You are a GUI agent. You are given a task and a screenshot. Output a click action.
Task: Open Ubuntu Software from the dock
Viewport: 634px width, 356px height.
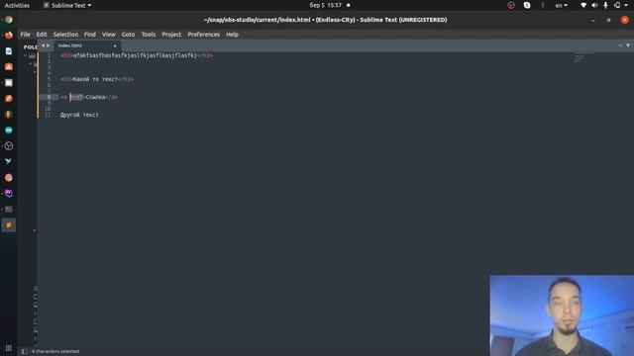9,66
